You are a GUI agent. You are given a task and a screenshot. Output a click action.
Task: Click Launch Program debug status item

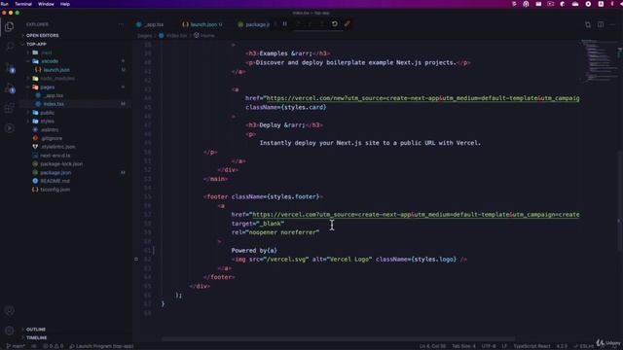click(x=101, y=346)
